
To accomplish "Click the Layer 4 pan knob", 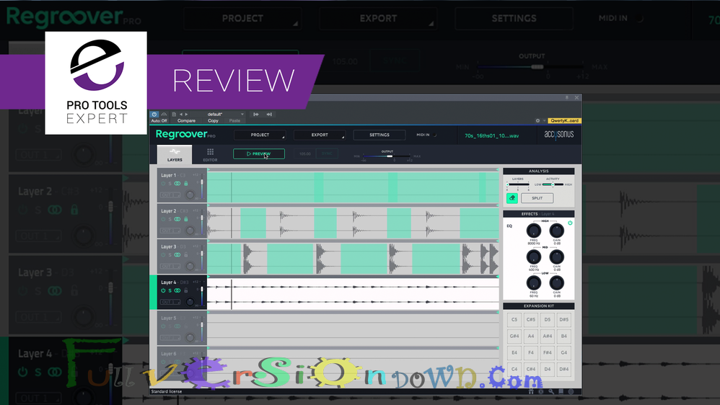I will (190, 302).
